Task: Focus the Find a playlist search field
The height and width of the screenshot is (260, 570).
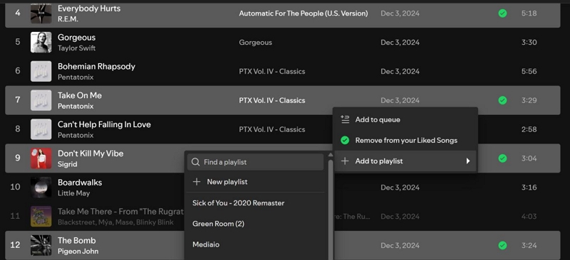Action: tap(256, 162)
